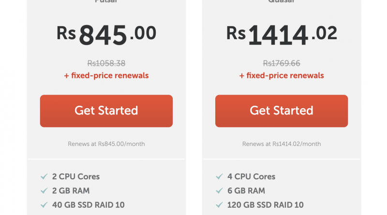Select the large Rs1414.02 price
Screen dimensions: 387x215
[x=281, y=35]
